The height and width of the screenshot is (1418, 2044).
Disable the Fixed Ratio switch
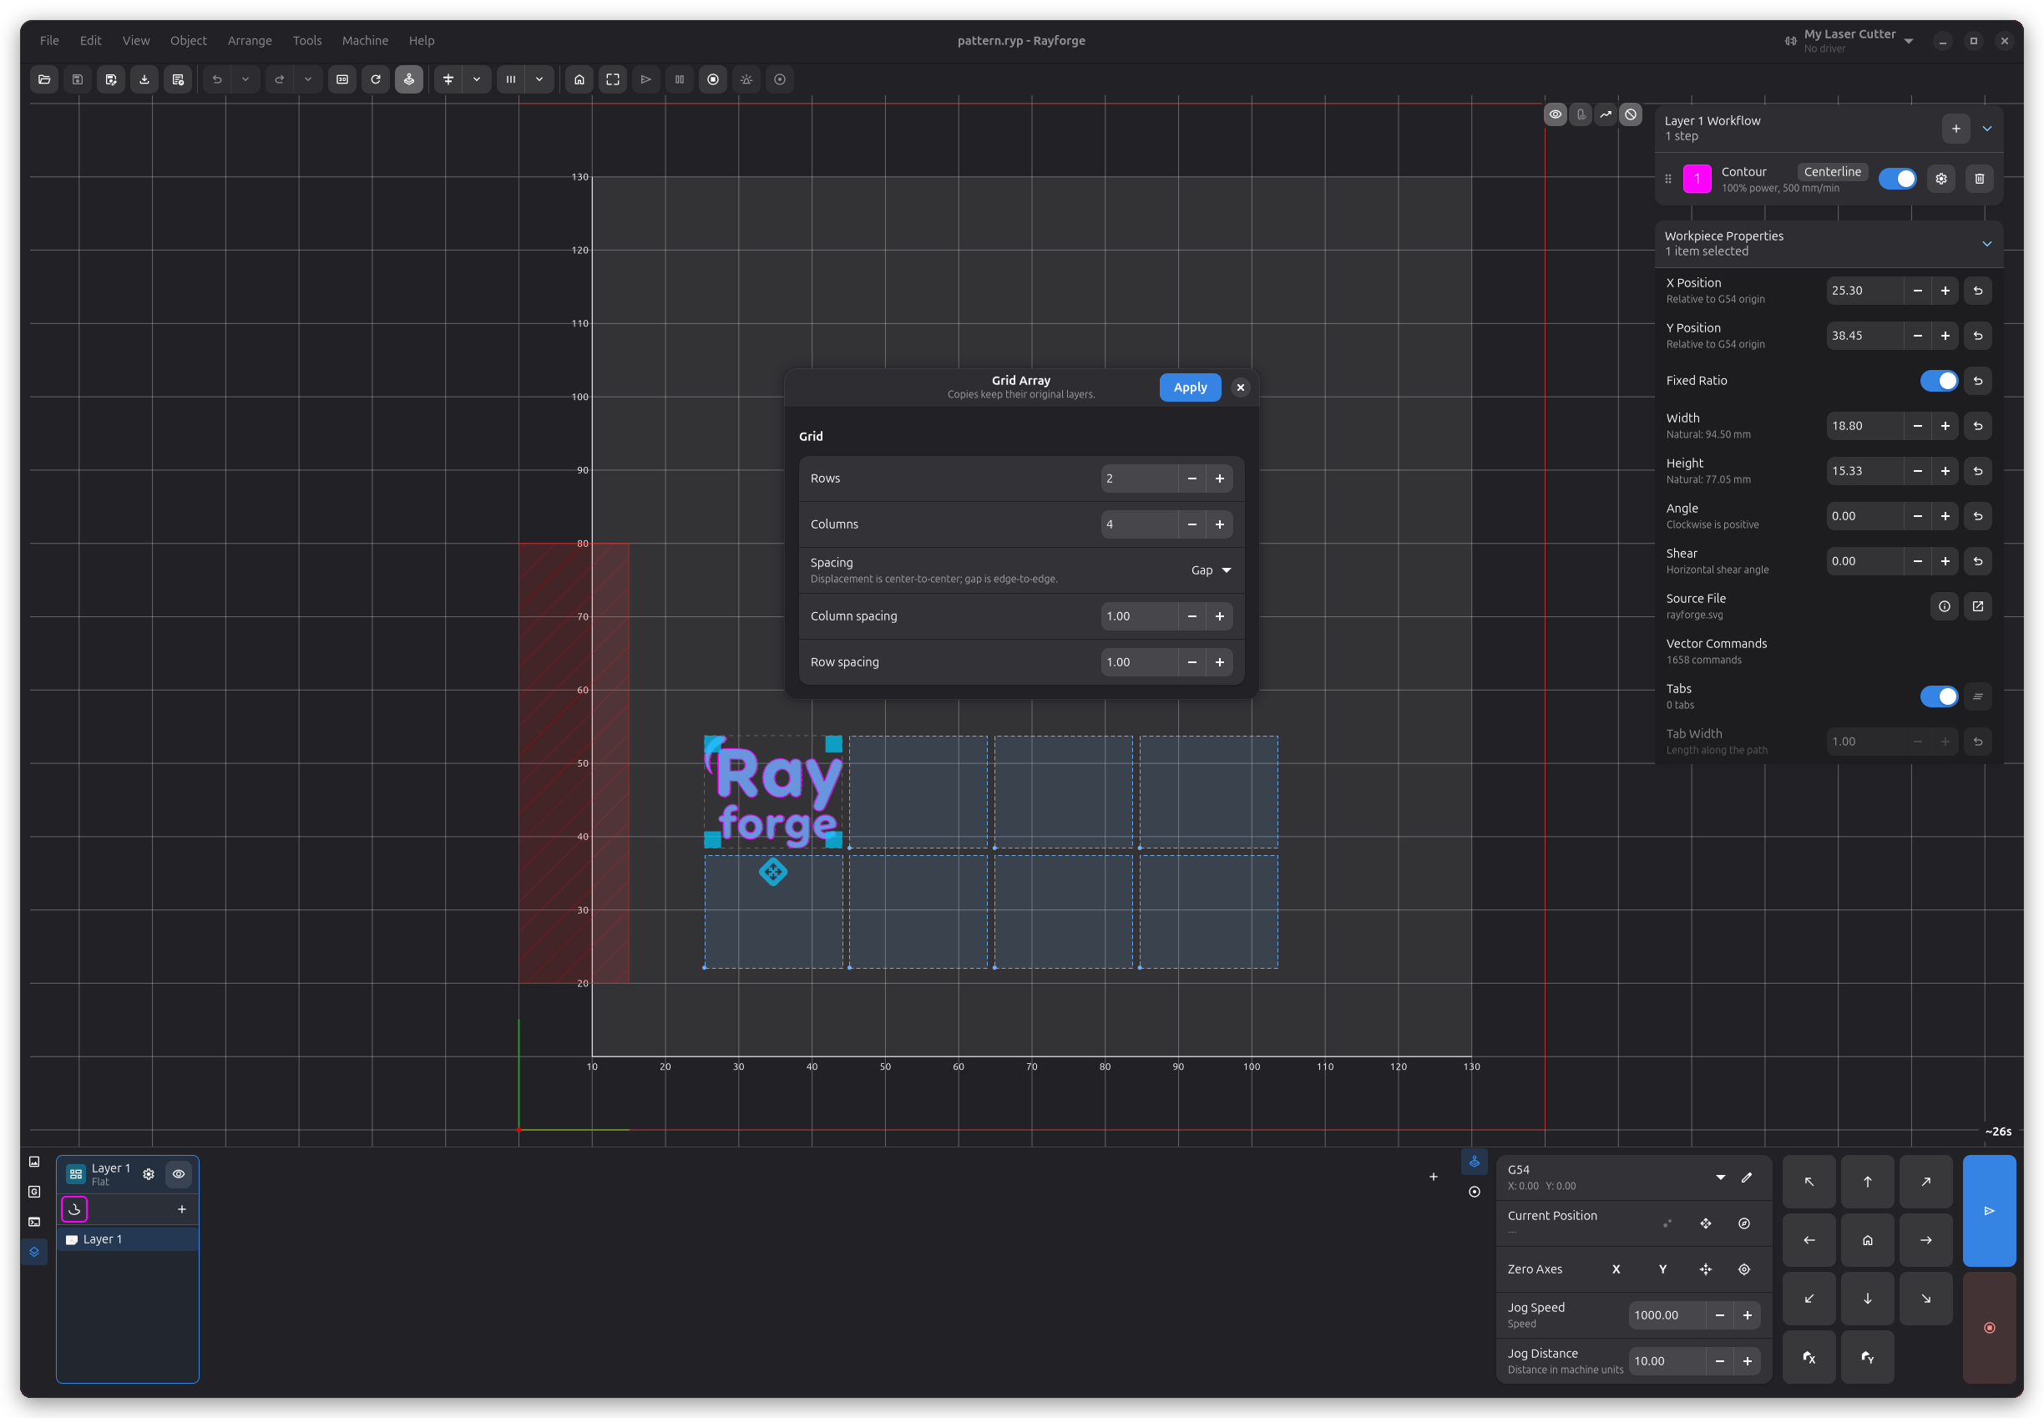click(1938, 381)
